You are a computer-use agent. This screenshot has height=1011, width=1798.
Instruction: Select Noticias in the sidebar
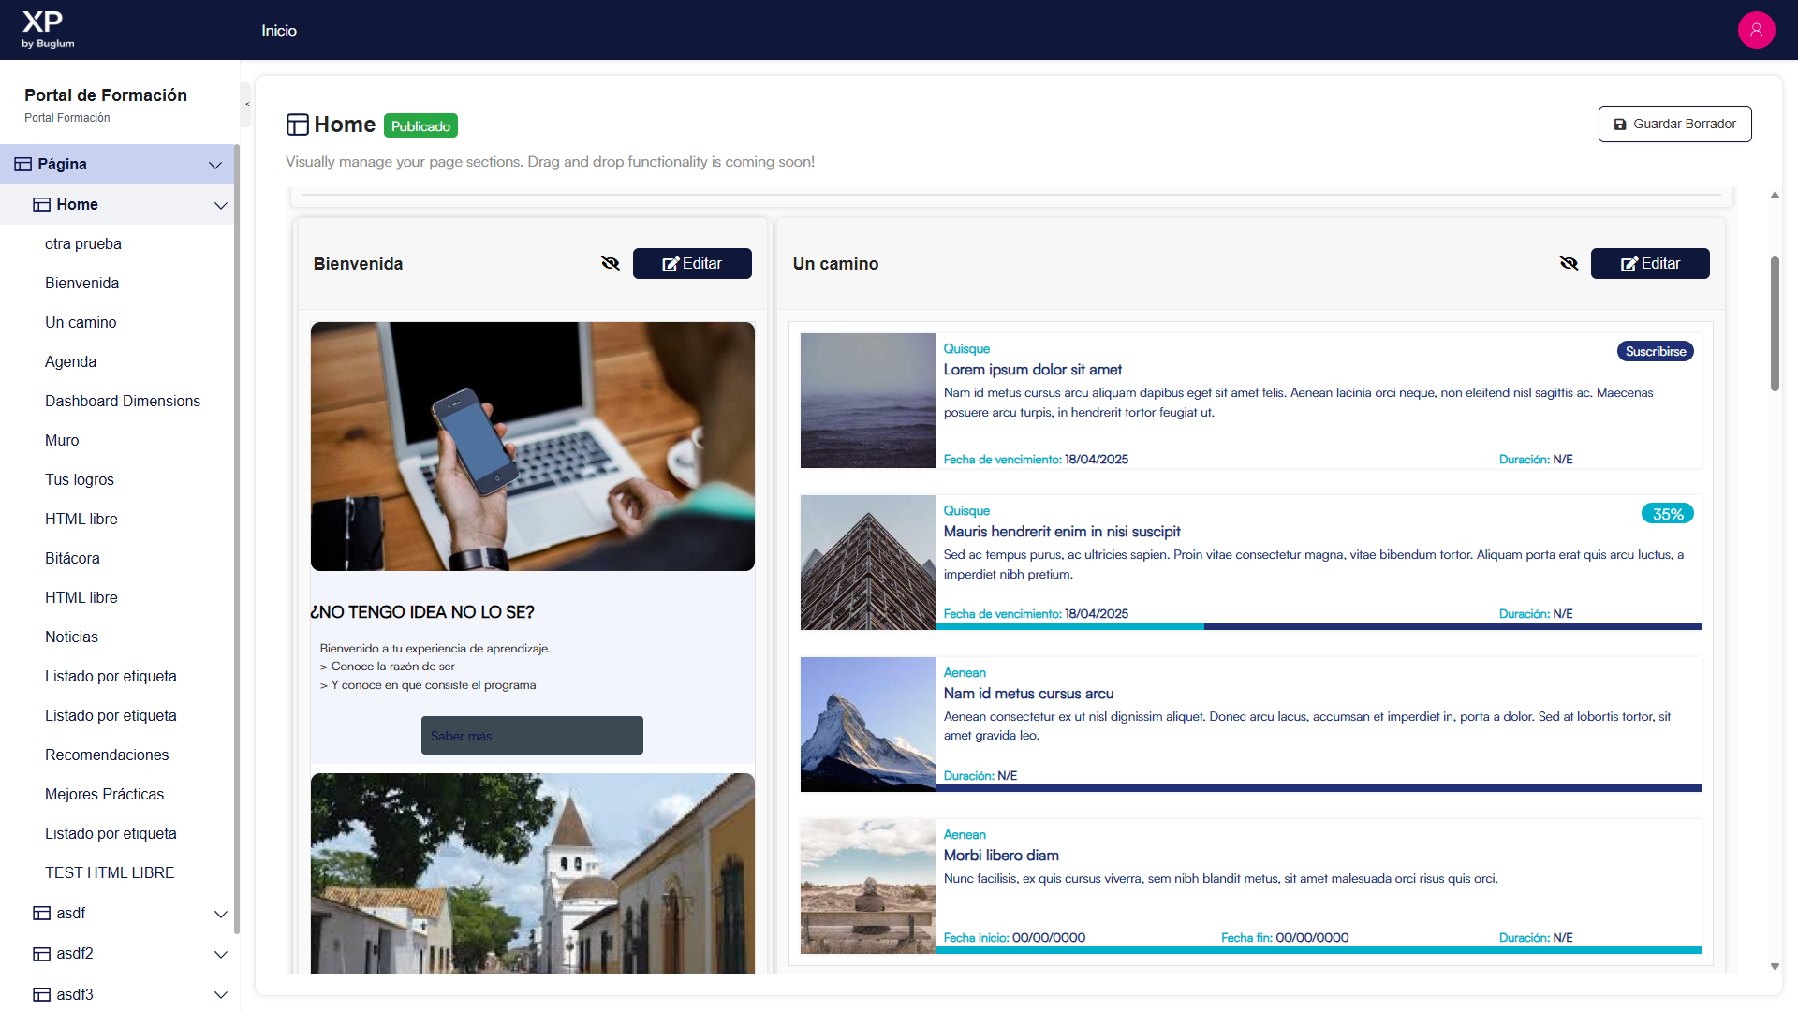71,637
